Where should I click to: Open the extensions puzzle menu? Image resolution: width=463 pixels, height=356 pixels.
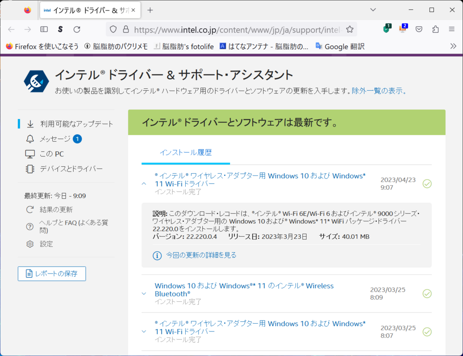[435, 29]
